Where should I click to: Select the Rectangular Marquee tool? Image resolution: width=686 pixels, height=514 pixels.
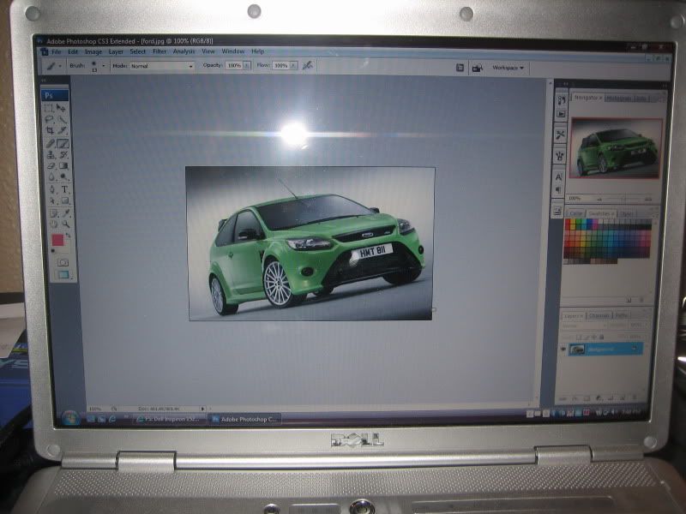pos(49,108)
